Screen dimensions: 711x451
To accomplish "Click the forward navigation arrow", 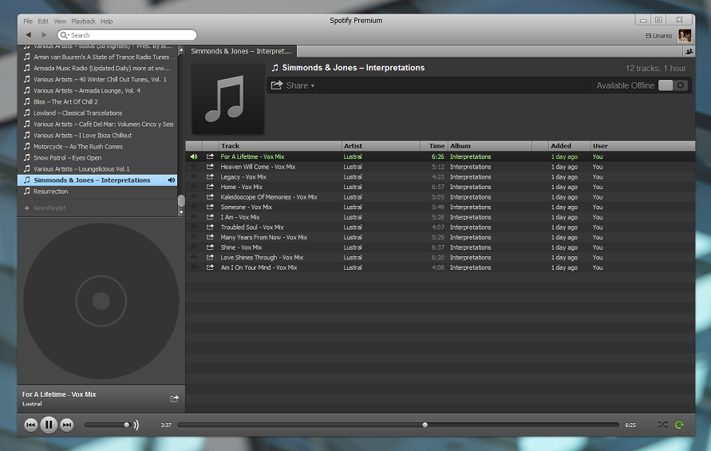I will (44, 35).
